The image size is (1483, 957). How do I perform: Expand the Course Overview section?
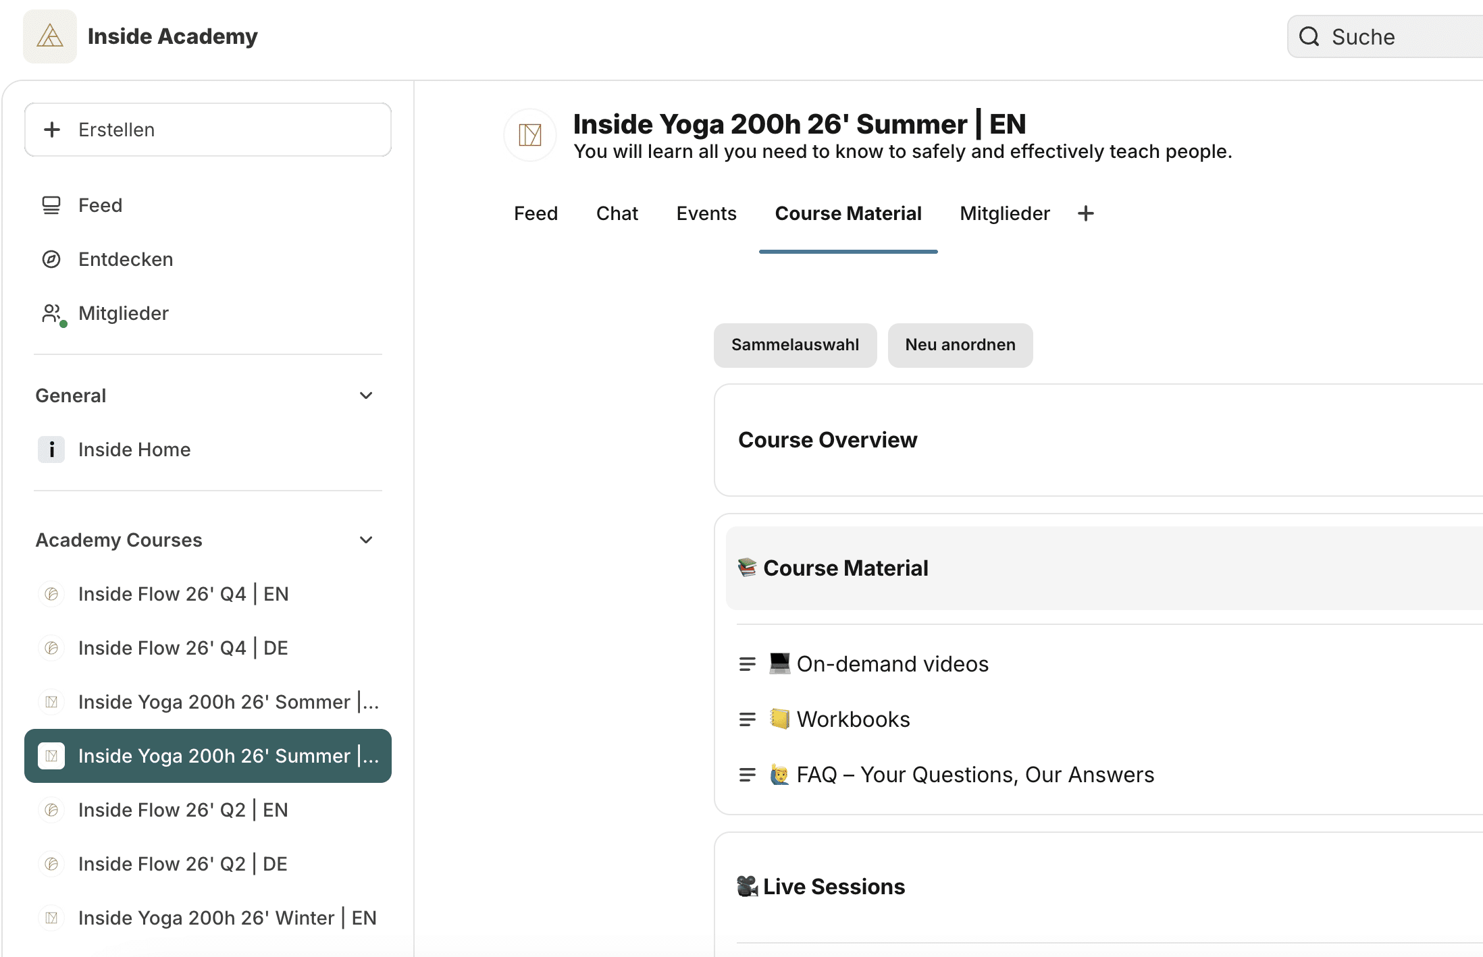[827, 440]
